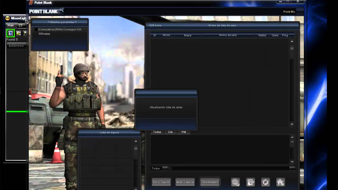Sort rooms by the Users column
Screen dimensions: 338x190
coord(275,35)
